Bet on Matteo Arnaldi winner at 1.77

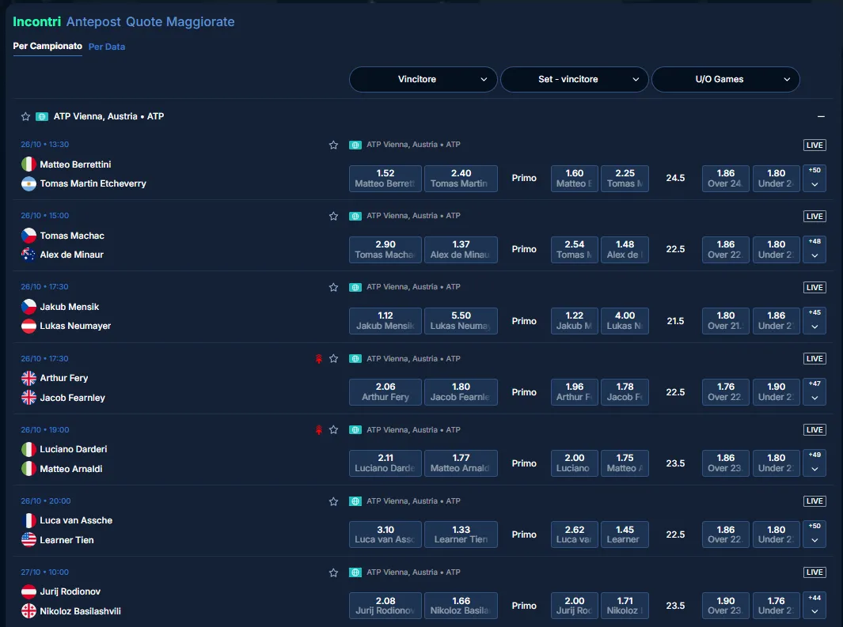pyautogui.click(x=461, y=463)
